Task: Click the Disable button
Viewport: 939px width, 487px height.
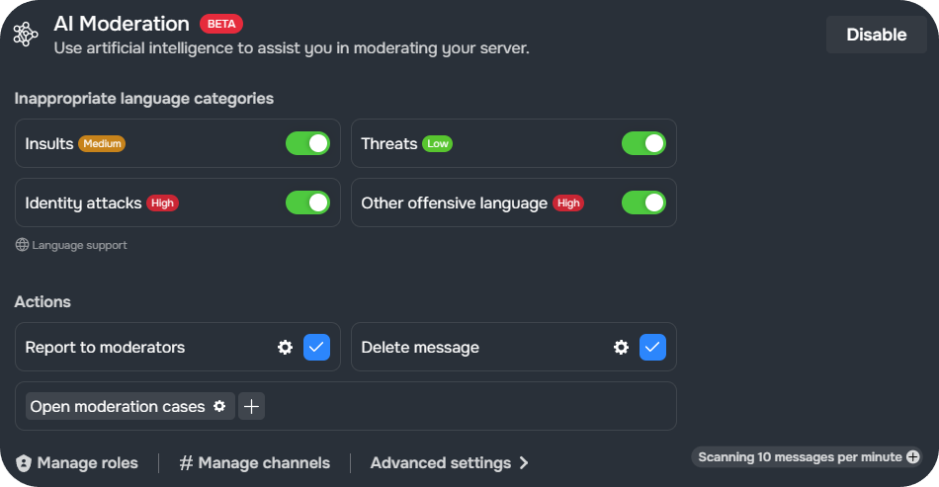Action: 876,35
